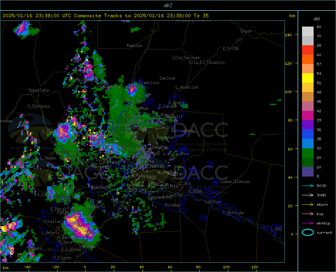Image resolution: width=336 pixels, height=272 pixels.
Task: Click the 'E_1-736' map label
Action: [x=231, y=49]
